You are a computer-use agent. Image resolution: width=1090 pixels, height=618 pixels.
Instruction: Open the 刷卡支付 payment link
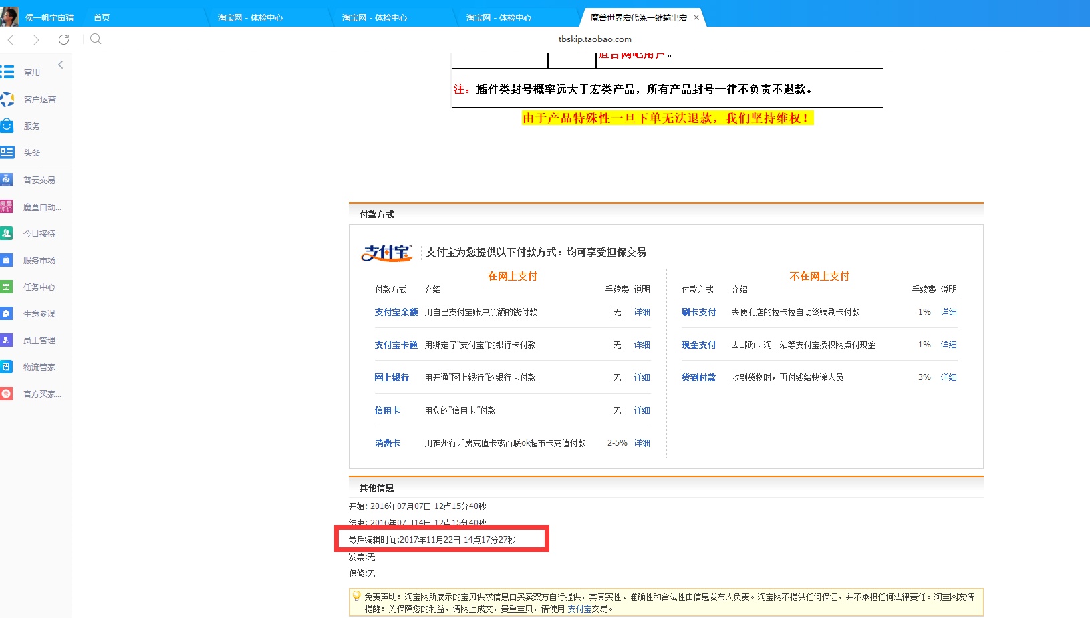coord(698,312)
